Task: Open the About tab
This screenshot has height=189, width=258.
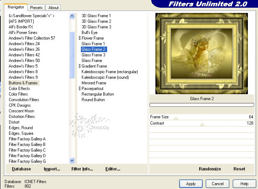Action: click(x=54, y=8)
